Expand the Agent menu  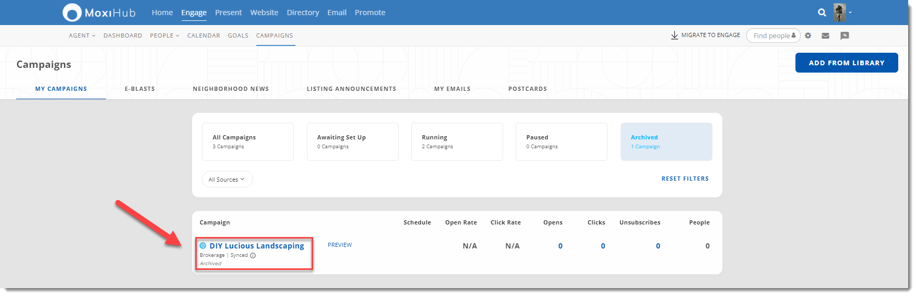pos(82,35)
